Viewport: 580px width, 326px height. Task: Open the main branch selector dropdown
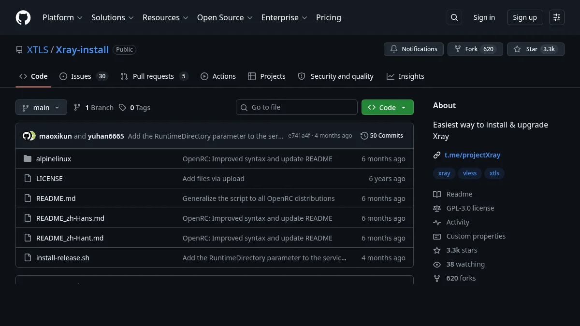click(x=41, y=107)
